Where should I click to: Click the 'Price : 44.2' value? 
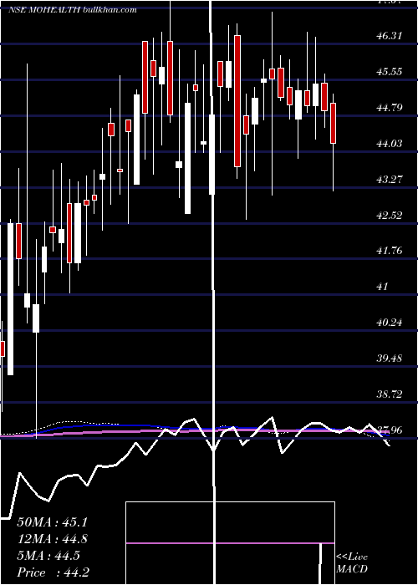pyautogui.click(x=53, y=572)
